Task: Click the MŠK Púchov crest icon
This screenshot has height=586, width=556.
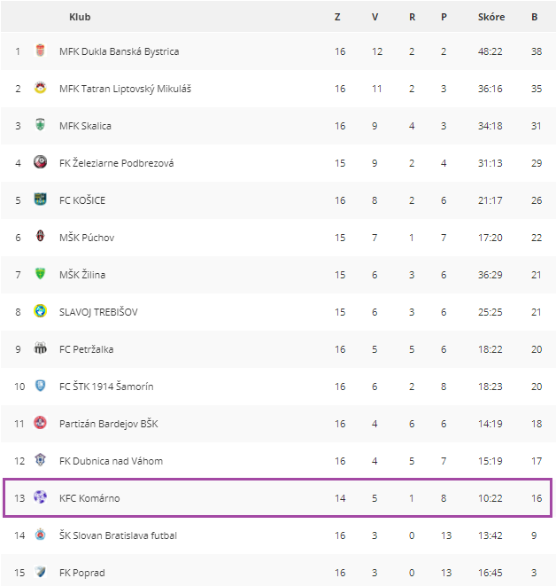Action: 40,237
